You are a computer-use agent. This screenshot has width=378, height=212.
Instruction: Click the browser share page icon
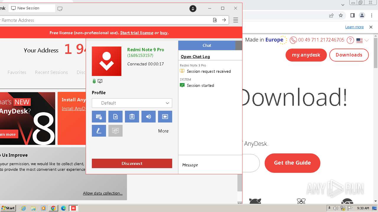coord(331,15)
